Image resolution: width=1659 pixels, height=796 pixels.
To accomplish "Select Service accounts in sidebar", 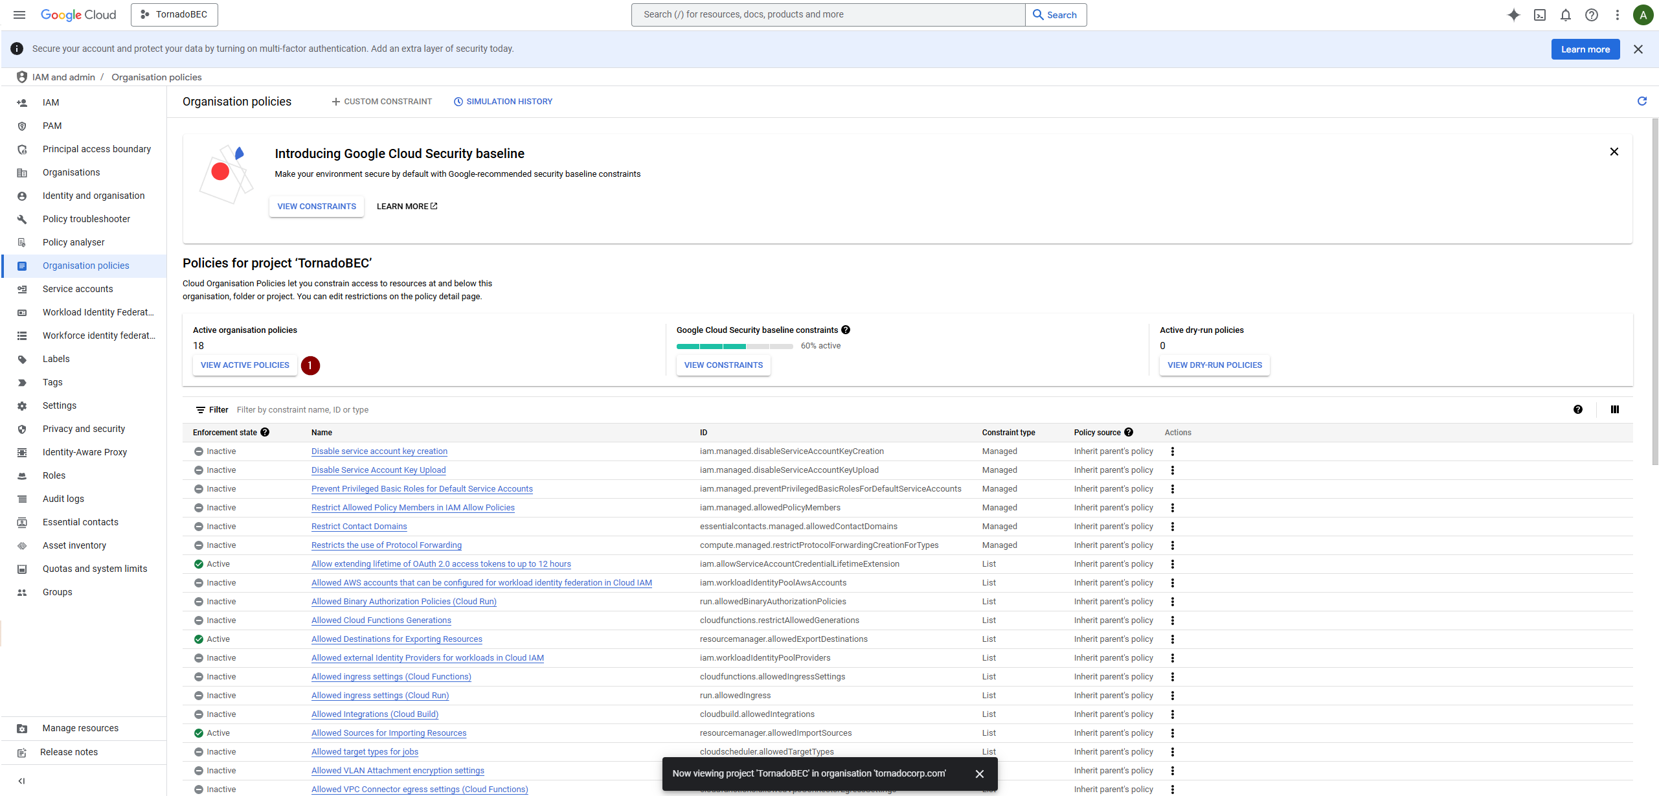I will point(78,289).
